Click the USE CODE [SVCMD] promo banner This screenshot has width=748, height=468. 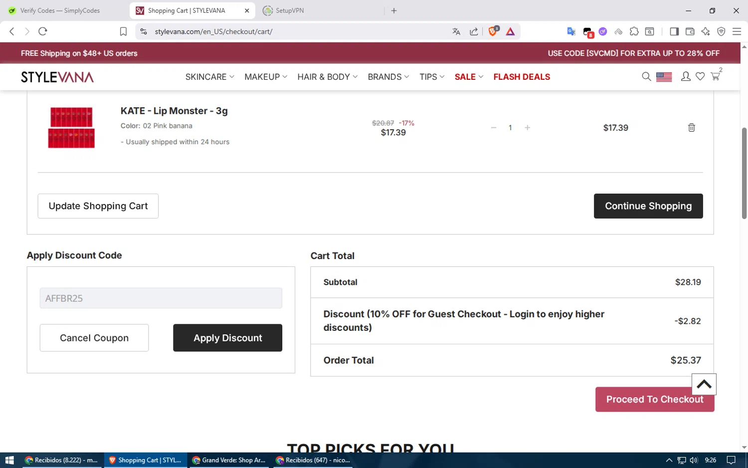point(633,53)
